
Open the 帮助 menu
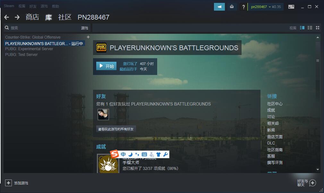(x=55, y=6)
